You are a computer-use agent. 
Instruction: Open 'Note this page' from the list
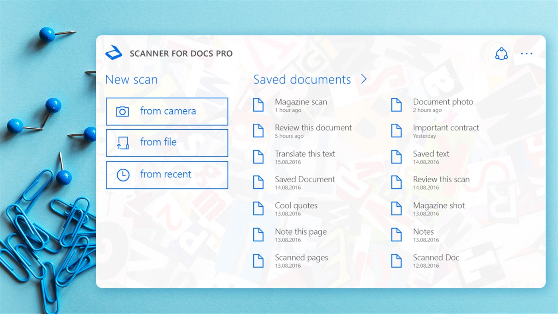click(x=300, y=232)
